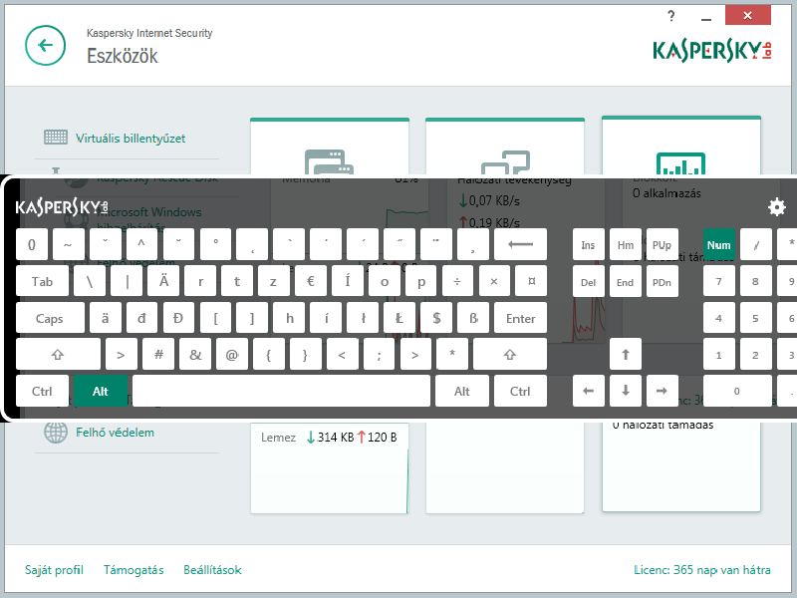The width and height of the screenshot is (797, 598).
Task: Tap the Ins key
Action: (x=589, y=244)
